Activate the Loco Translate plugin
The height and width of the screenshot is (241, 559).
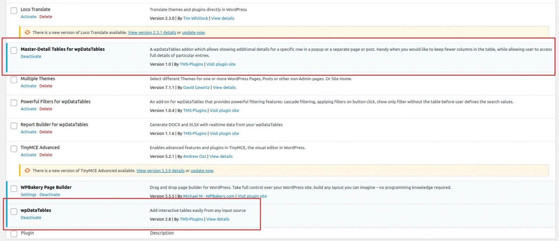point(28,16)
